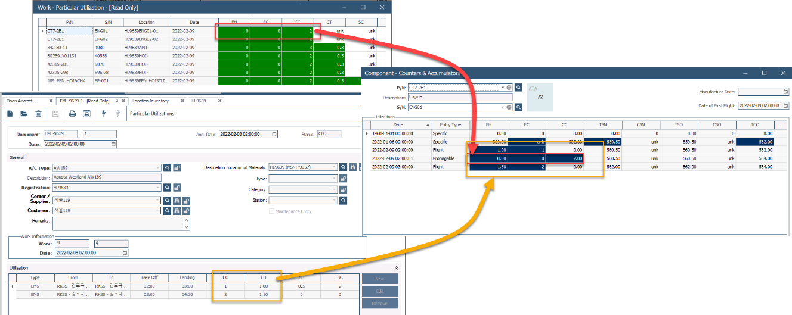Image resolution: width=792 pixels, height=315 pixels.
Task: Expand the A/C Type dropdown
Action: 158,168
